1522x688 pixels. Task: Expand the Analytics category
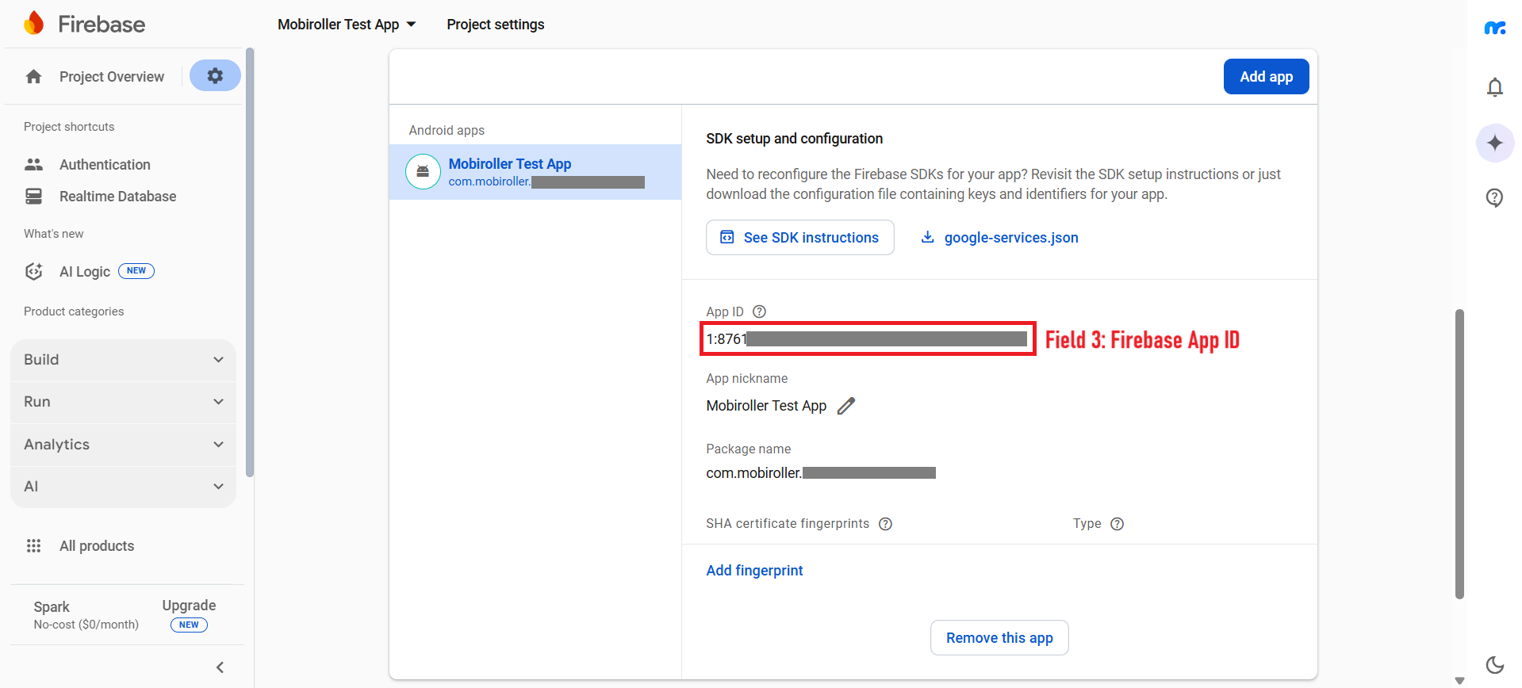click(124, 445)
